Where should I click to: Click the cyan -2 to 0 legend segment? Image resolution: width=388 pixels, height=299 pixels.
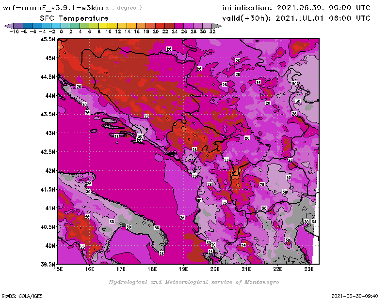[x=56, y=26]
